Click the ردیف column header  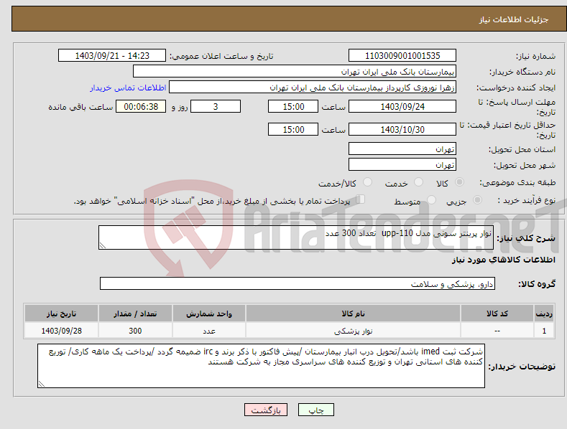pos(544,313)
